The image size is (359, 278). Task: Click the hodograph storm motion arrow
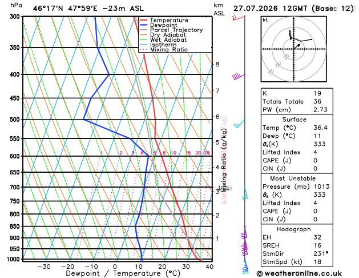tap(297, 46)
